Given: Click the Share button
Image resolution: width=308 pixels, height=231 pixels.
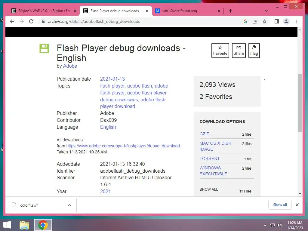Looking at the screenshot, I should click(x=239, y=51).
